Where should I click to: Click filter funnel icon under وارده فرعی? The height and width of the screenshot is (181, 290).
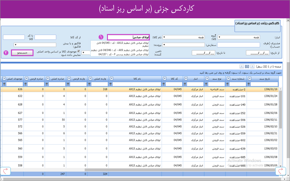click(68, 84)
